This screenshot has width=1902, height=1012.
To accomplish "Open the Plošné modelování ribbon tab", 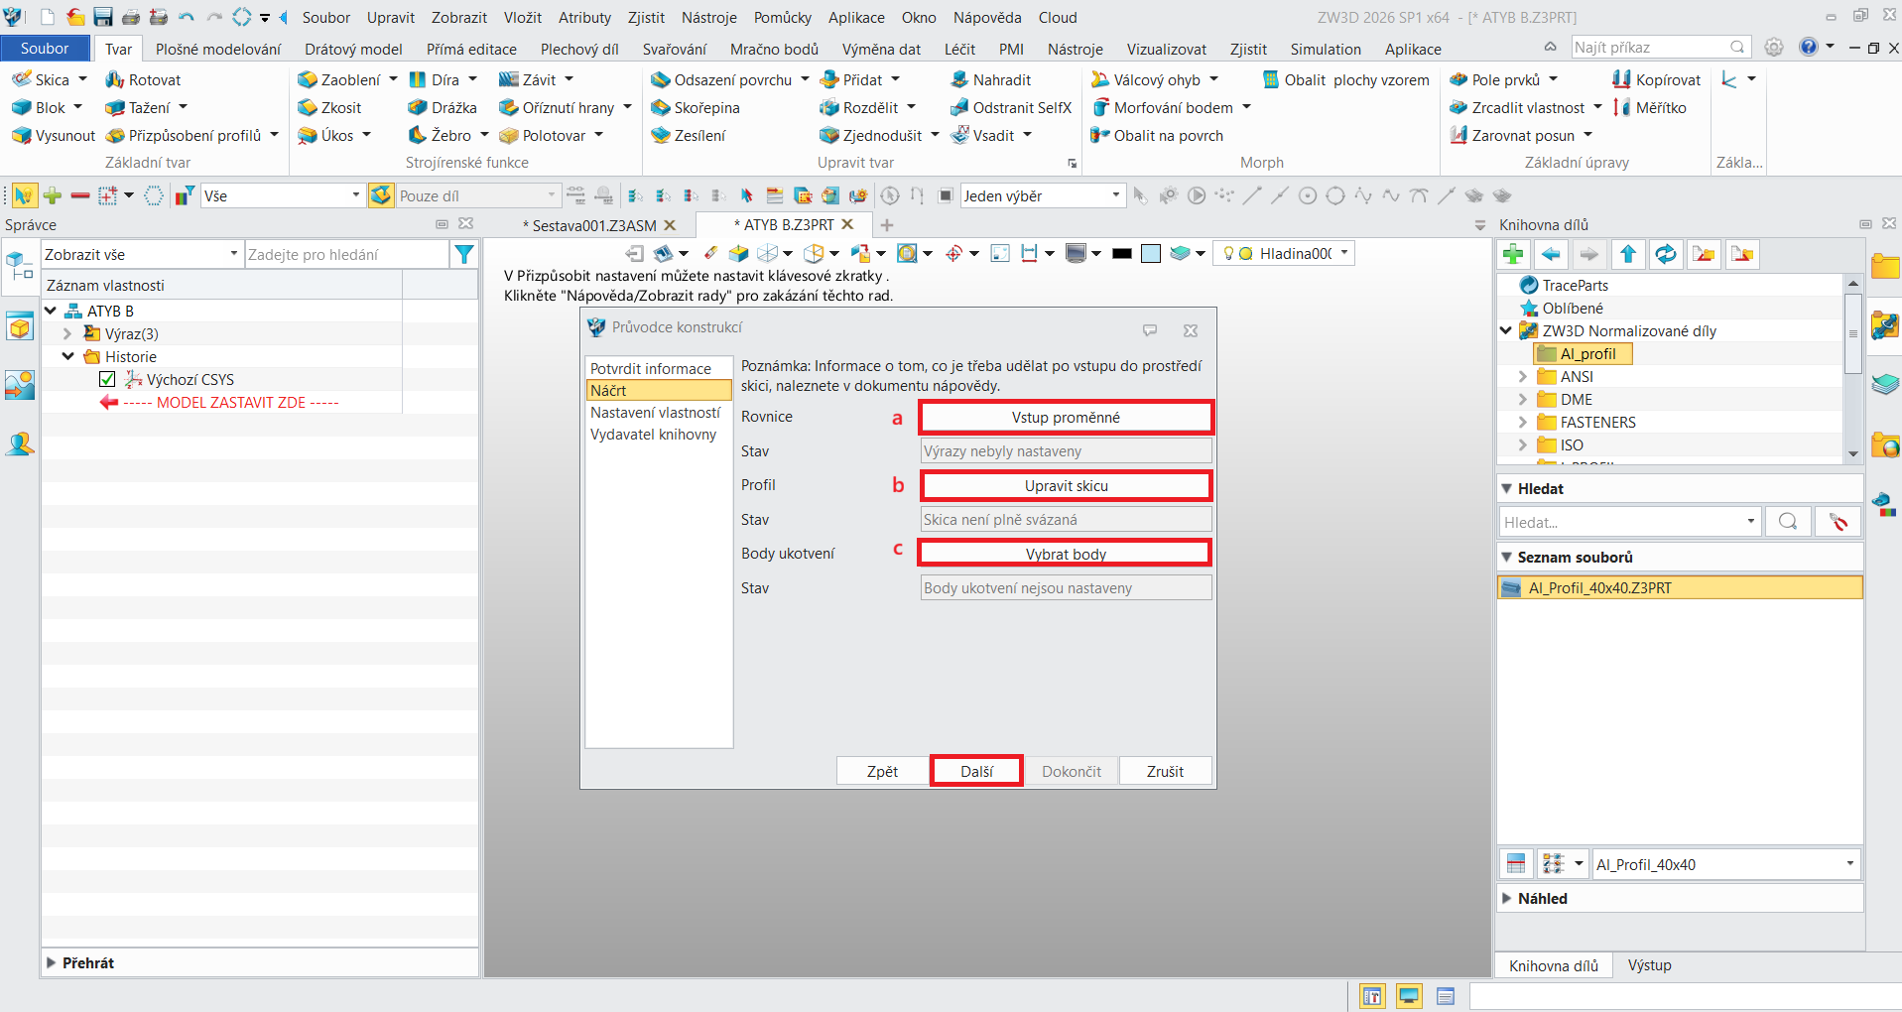I will tap(218, 49).
